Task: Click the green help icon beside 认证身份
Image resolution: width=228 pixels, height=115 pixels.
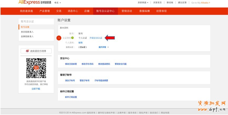Action: tap(72, 38)
